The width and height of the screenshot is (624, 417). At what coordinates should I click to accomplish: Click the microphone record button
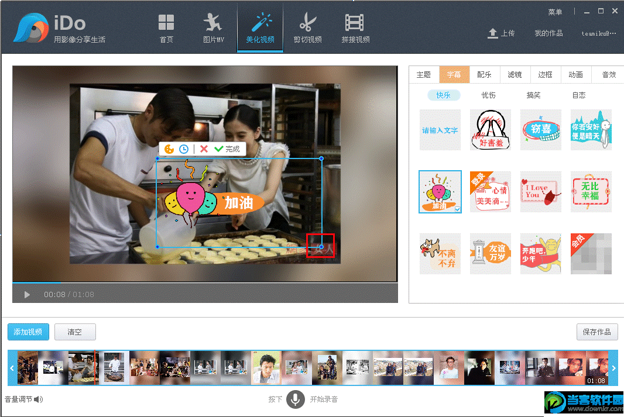295,399
